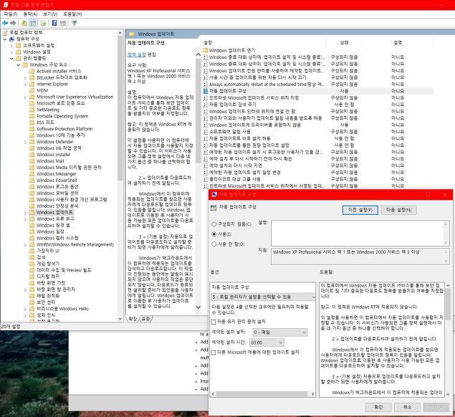The height and width of the screenshot is (417, 455).
Task: Click the Filter funnel toolbar icon
Action: tap(75, 23)
